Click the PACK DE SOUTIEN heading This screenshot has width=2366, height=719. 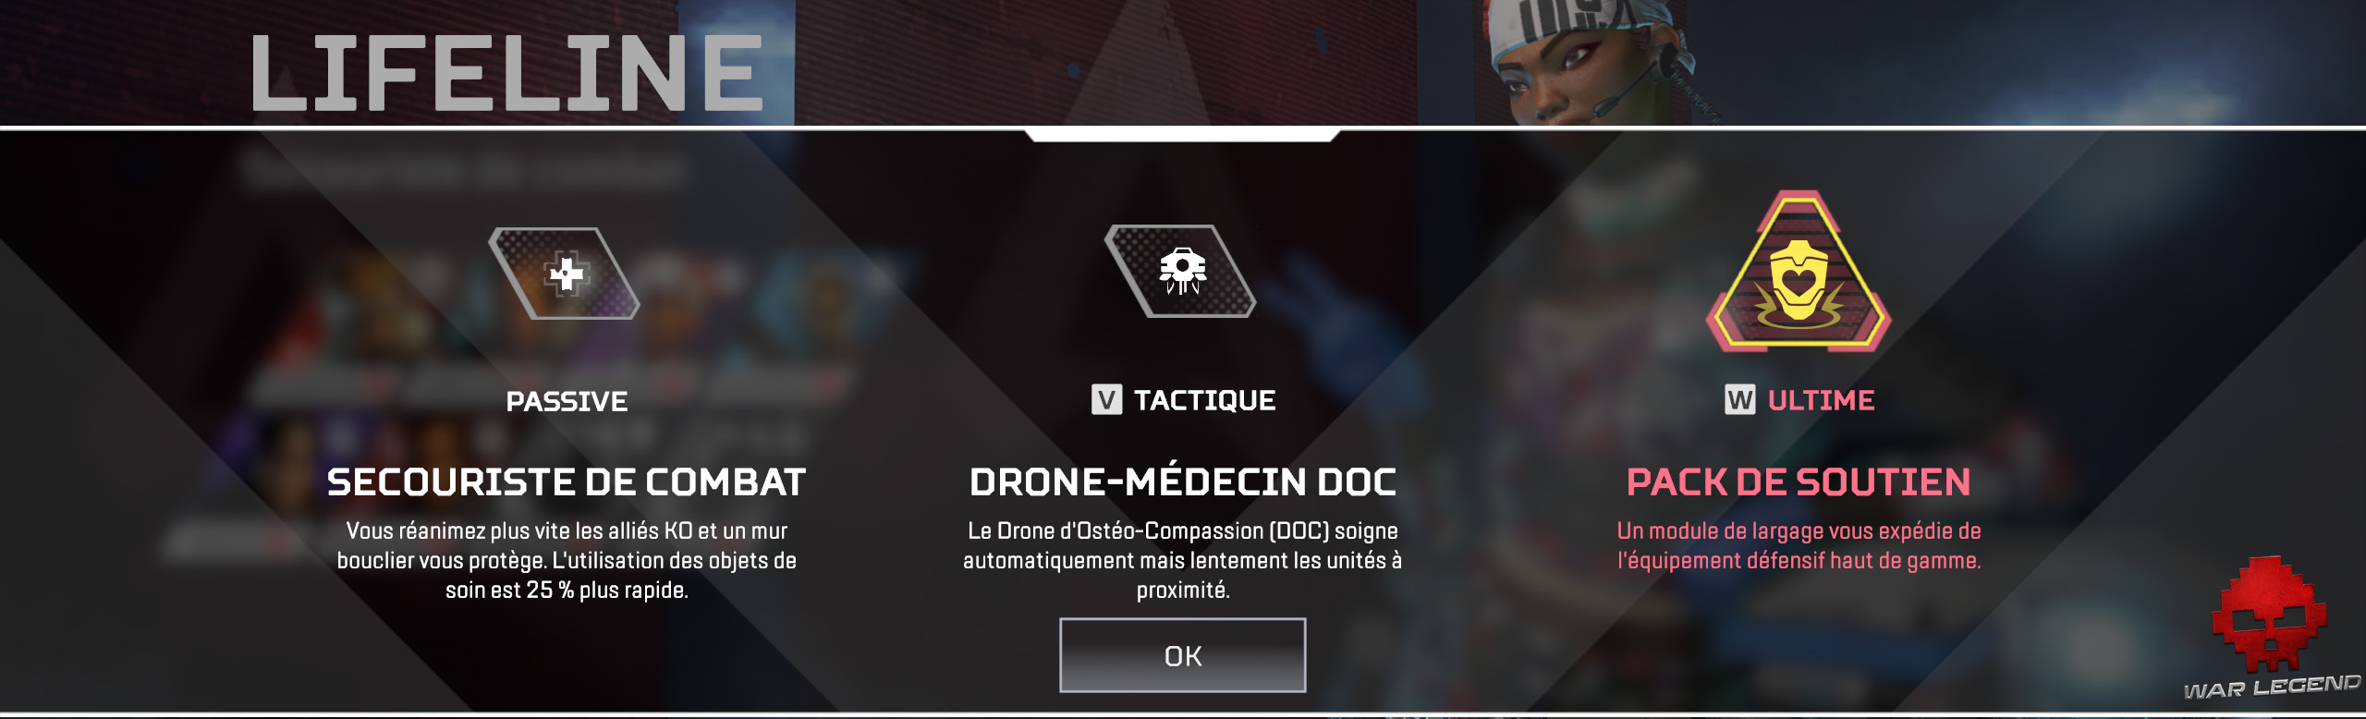[1799, 482]
